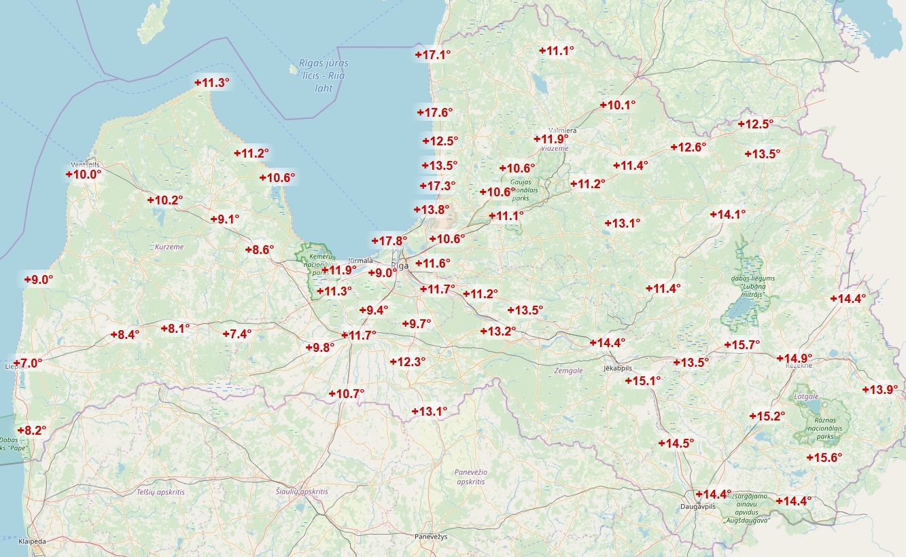
Task: Select the +15.2° temperature reading
Action: click(767, 416)
